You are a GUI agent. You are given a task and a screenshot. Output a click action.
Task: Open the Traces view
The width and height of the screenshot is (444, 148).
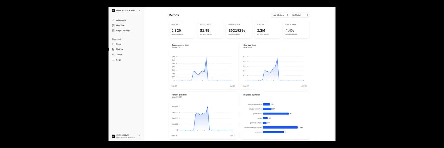(119, 55)
